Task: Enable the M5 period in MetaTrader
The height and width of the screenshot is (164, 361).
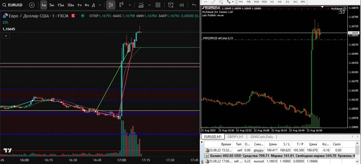Action: pos(249,2)
